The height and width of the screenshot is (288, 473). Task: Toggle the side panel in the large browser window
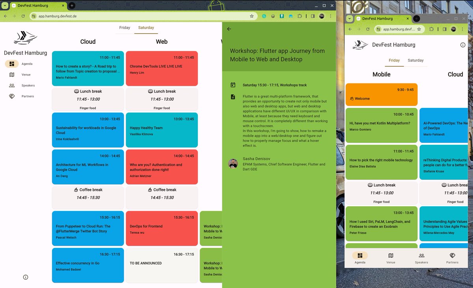click(313, 16)
